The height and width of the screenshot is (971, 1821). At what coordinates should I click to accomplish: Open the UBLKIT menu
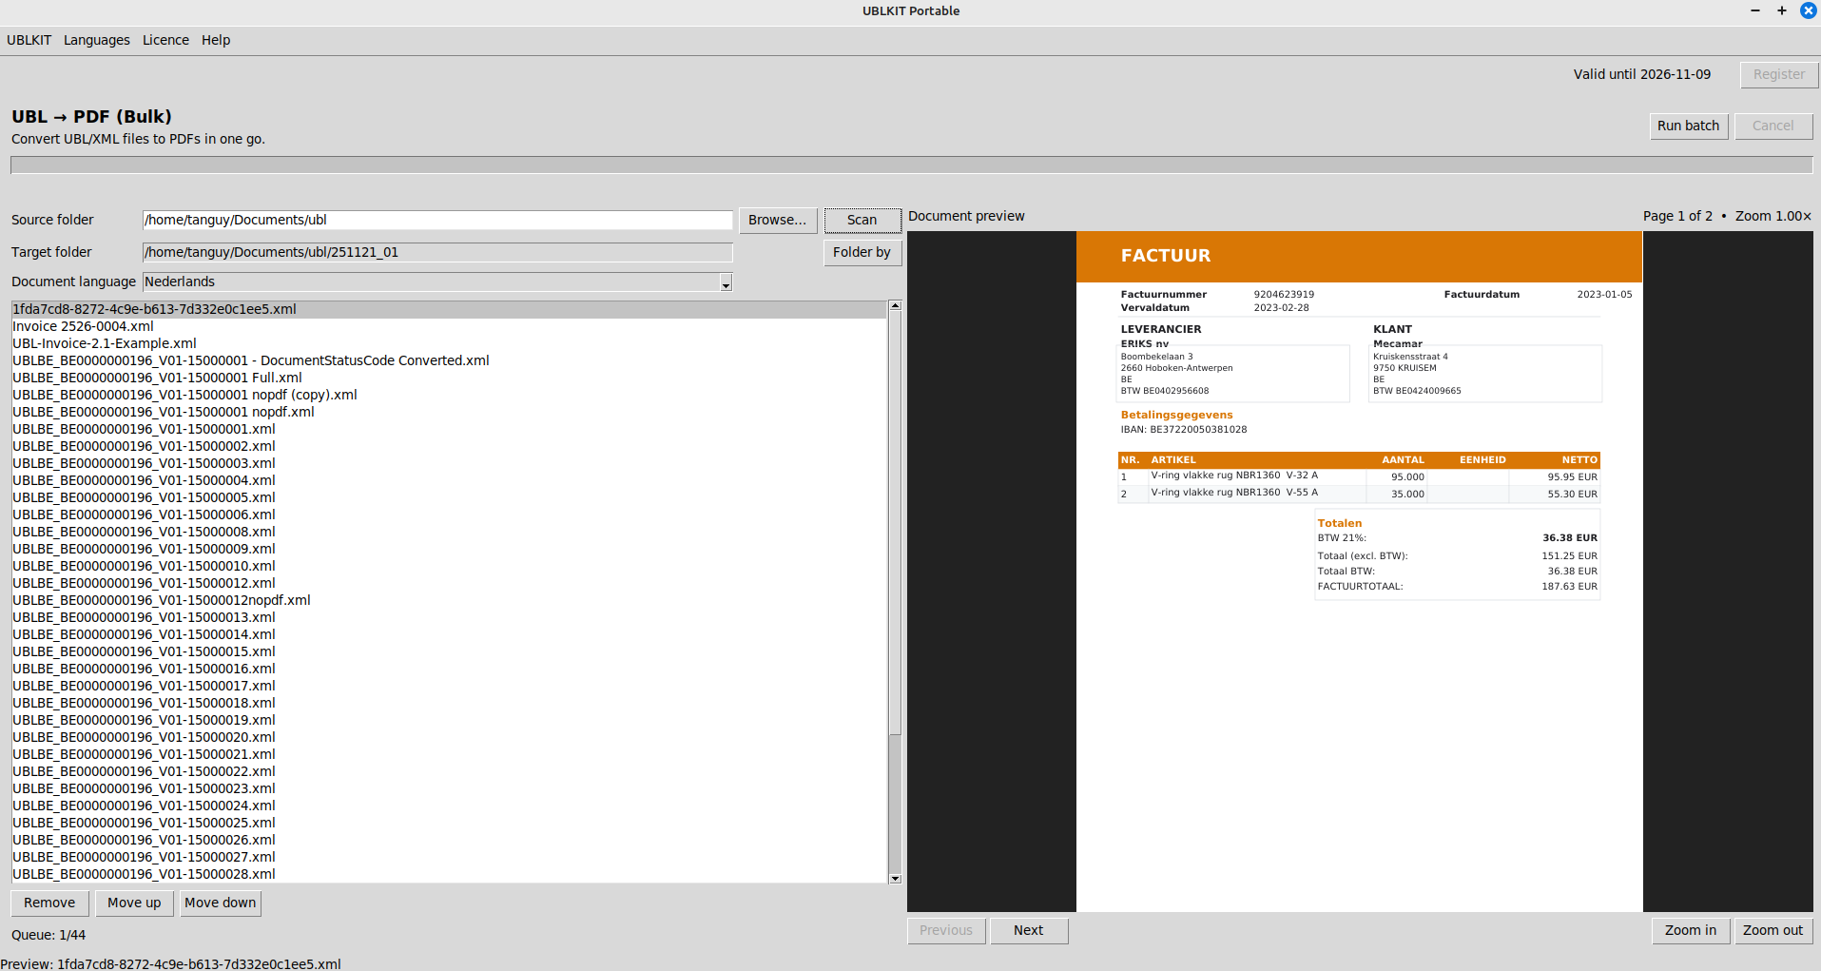tap(29, 40)
